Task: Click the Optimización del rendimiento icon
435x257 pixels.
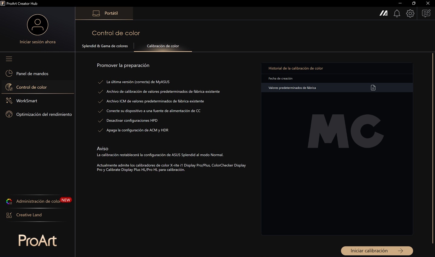Action: point(9,114)
